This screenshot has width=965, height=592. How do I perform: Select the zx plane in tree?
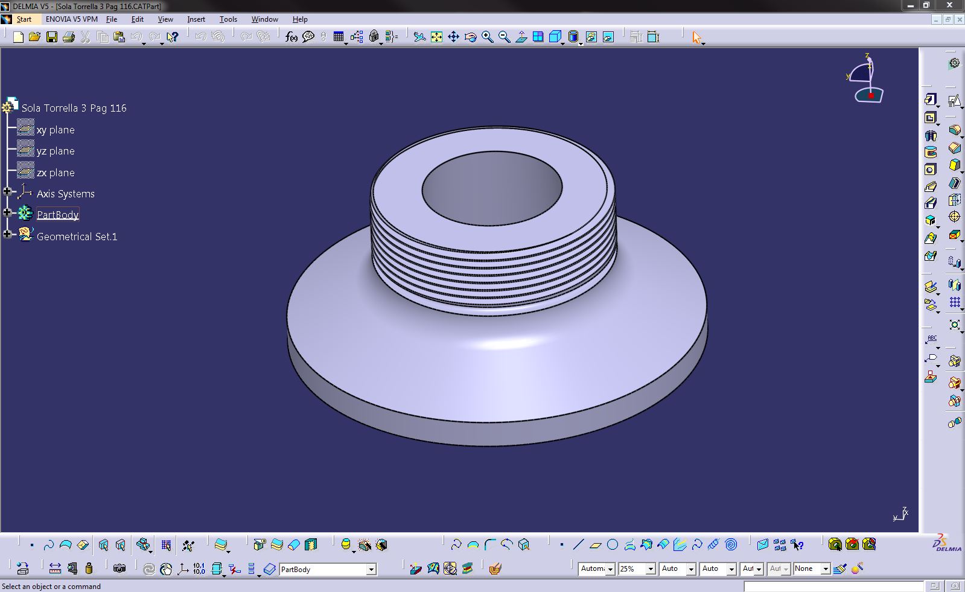click(56, 173)
